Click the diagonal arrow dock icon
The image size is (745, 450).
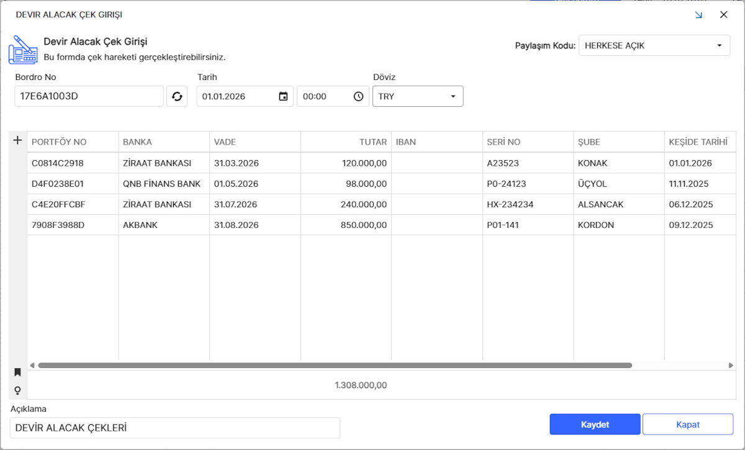tap(698, 15)
